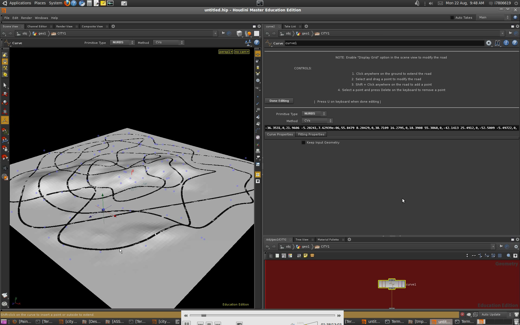This screenshot has width=520, height=325.
Task: Activate the Move tool with red arrows
Action: click(5, 94)
